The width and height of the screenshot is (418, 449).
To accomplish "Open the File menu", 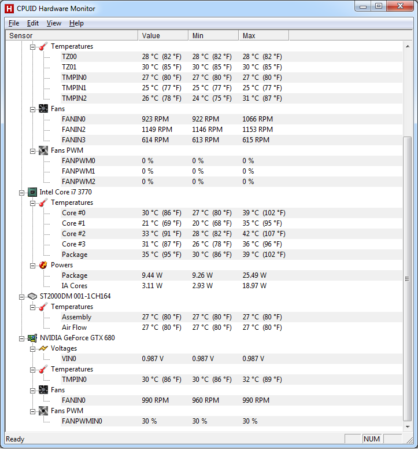I will (x=14, y=23).
